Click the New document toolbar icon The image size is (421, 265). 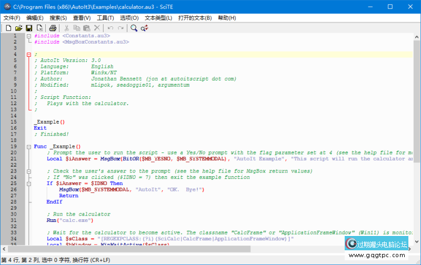point(8,28)
